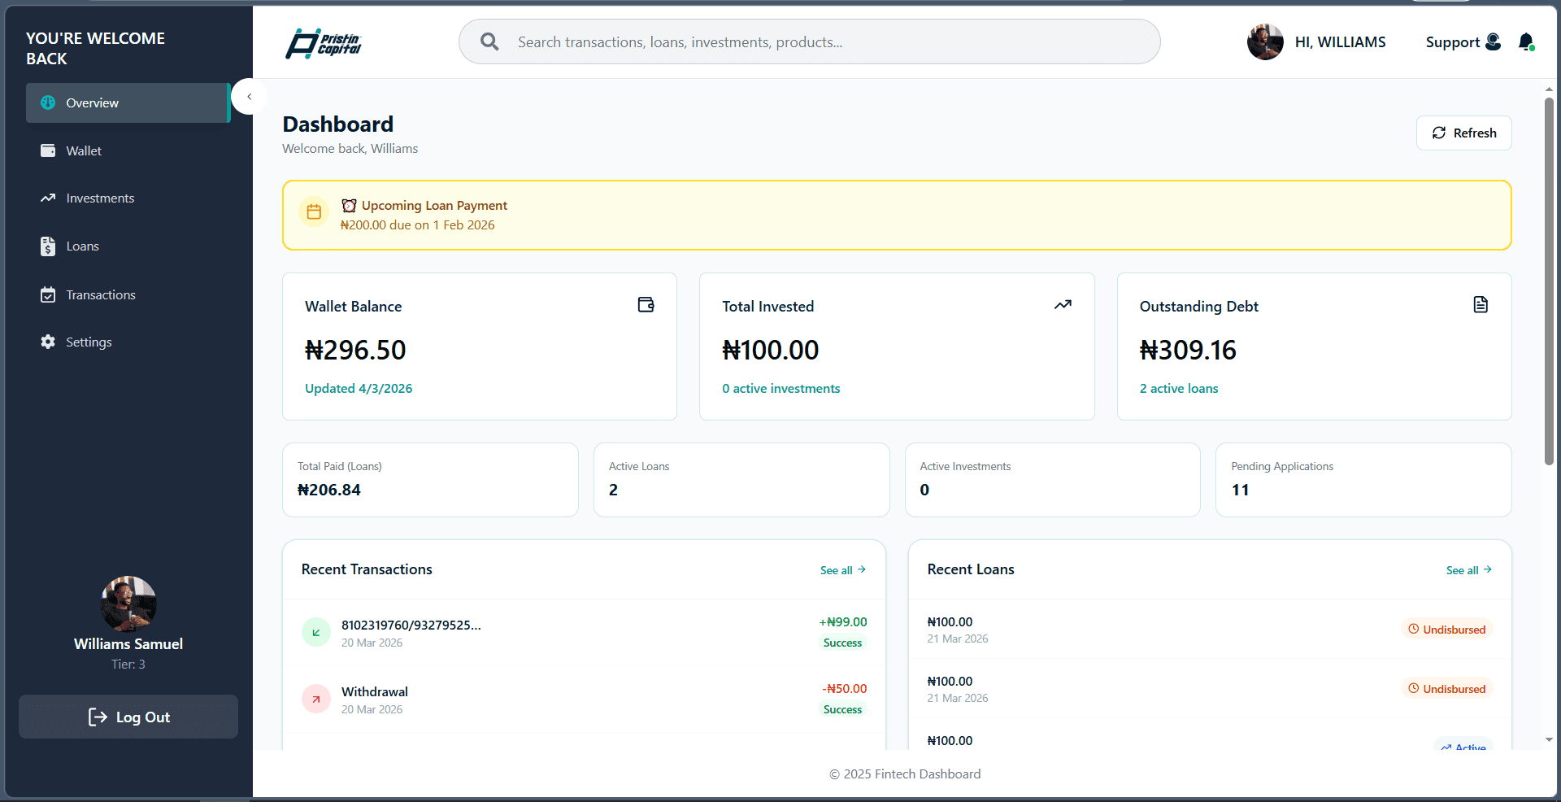
Task: Click the incoming transaction green arrow icon
Action: (x=316, y=632)
